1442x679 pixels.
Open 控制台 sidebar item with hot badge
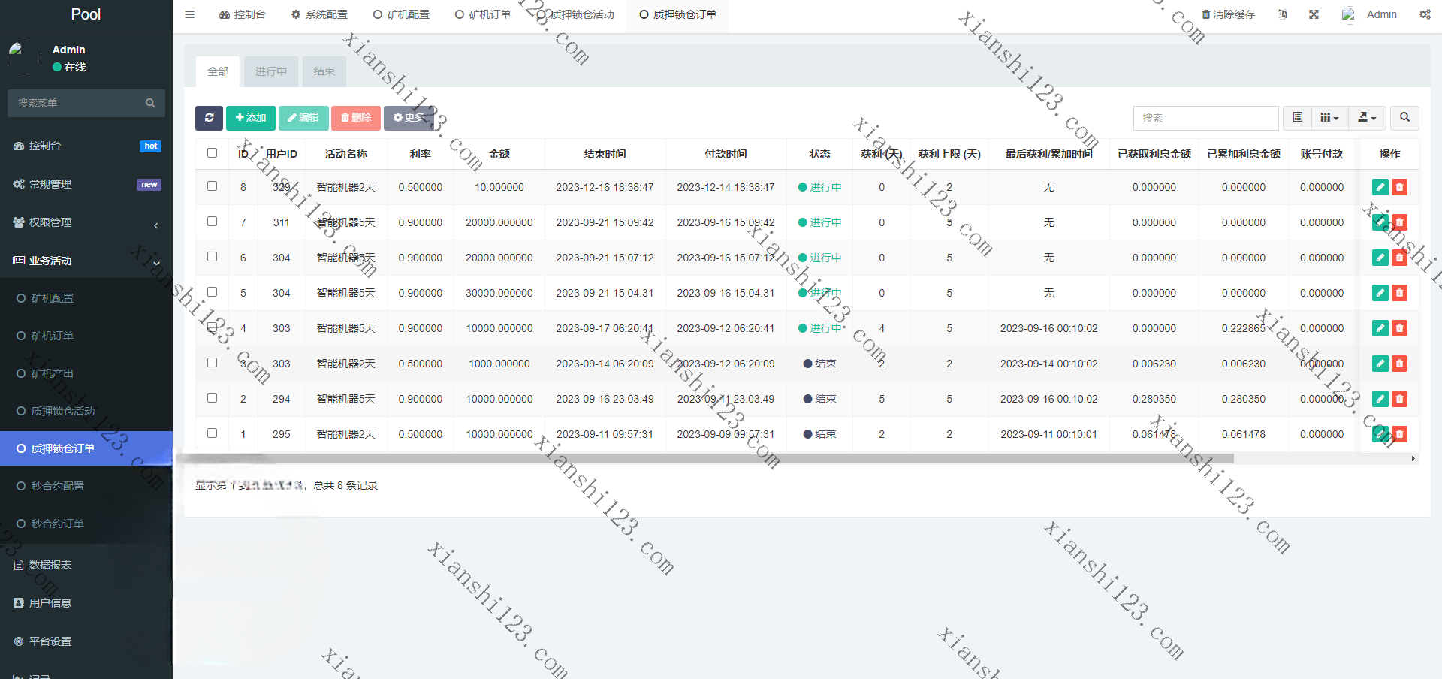point(86,146)
